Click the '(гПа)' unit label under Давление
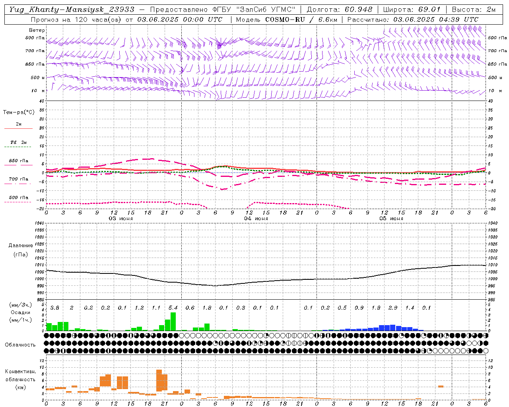Screen dimensions: 509x407 (21, 255)
